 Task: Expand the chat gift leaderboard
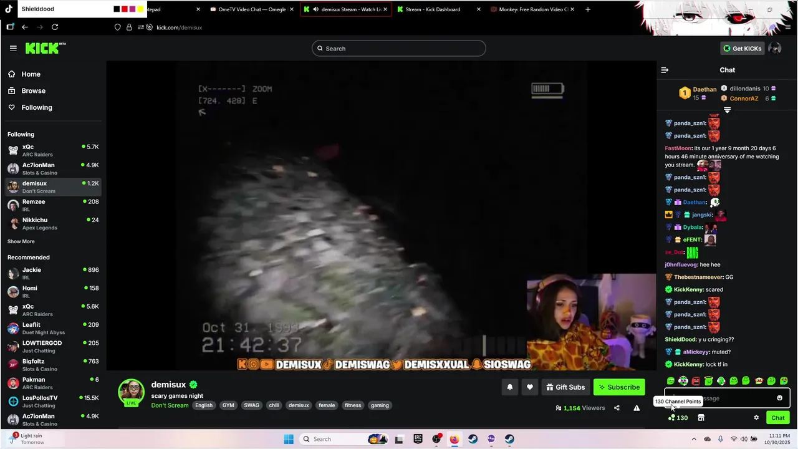click(x=727, y=110)
